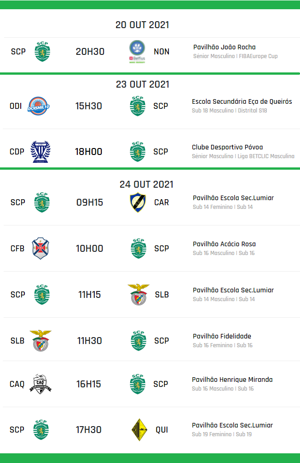Open the Pavilhão Fidelidade venue link
This screenshot has height=463, width=300.
pyautogui.click(x=222, y=336)
